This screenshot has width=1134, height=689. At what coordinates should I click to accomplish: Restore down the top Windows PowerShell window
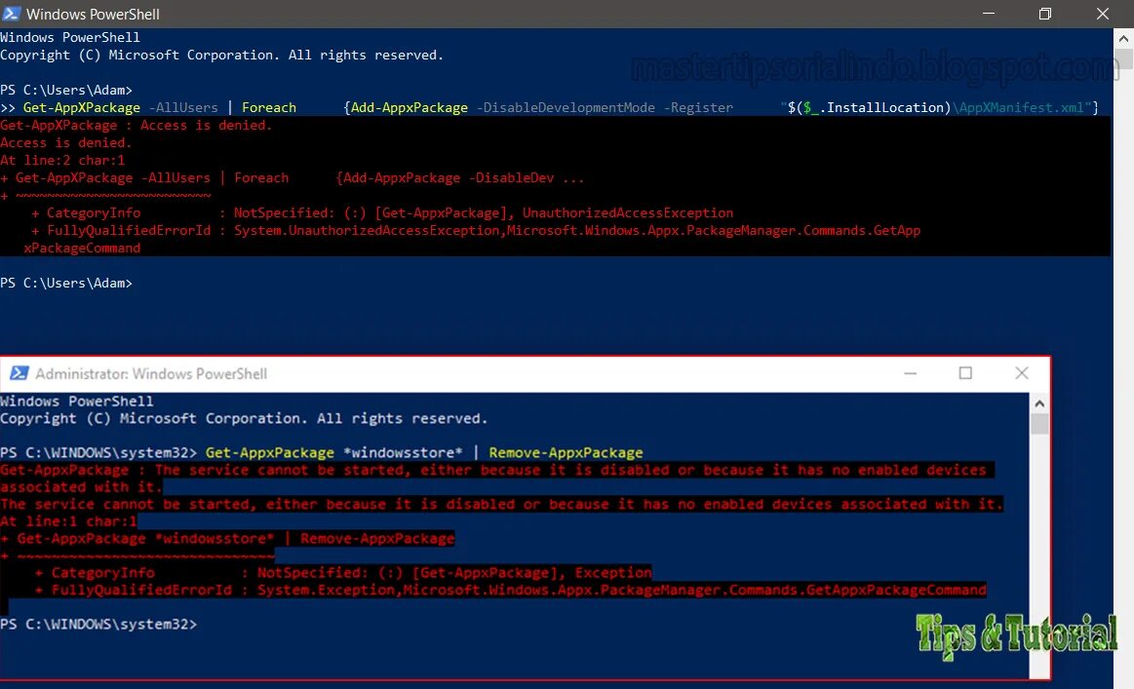tap(1045, 13)
